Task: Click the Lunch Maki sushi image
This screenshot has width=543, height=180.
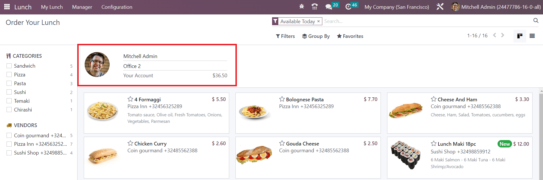Action: [x=405, y=155]
